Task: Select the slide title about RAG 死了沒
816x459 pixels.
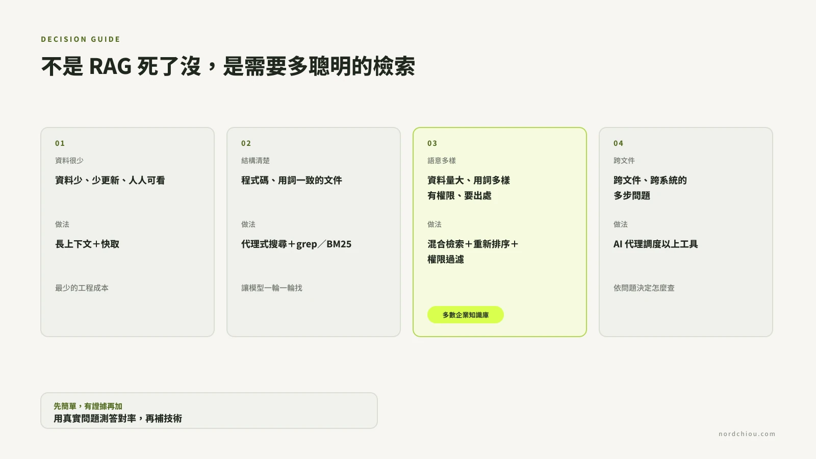Action: [228, 66]
